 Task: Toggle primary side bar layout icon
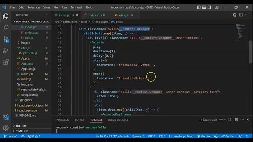tap(199, 7)
